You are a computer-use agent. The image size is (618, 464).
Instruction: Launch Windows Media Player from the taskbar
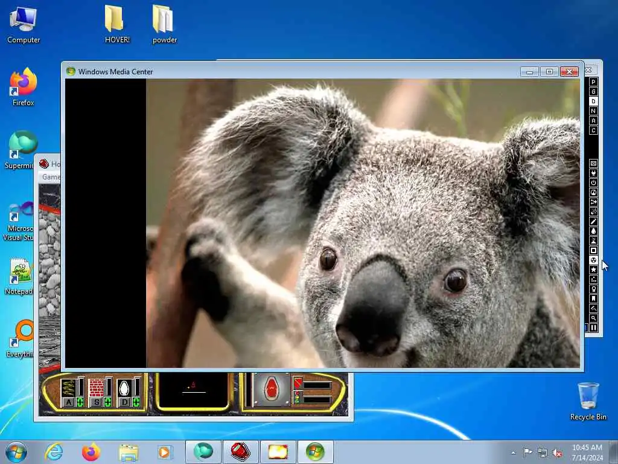point(164,452)
